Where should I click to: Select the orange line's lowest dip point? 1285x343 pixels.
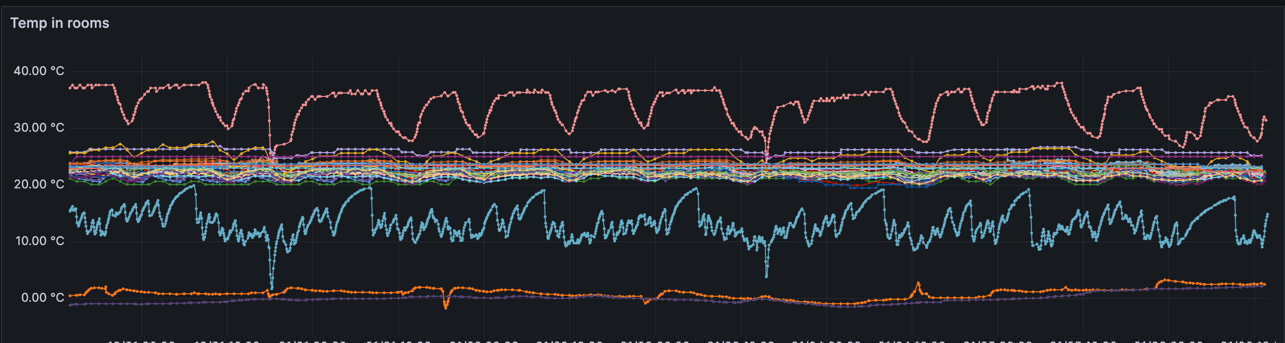pos(445,308)
